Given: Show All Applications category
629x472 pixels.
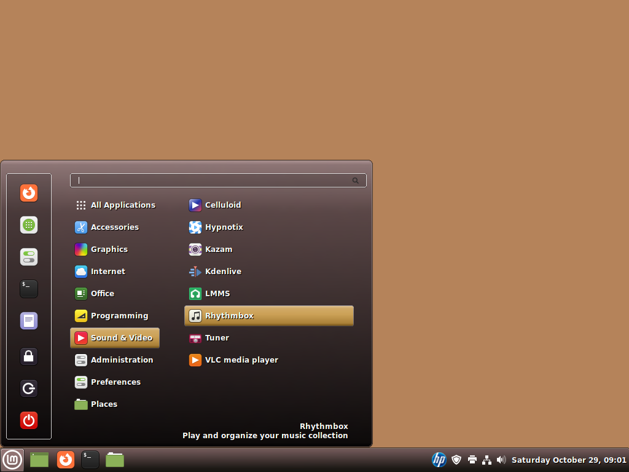Looking at the screenshot, I should tap(115, 205).
